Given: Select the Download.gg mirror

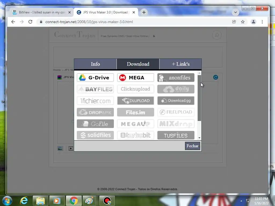Looking at the screenshot, I should point(176,101).
